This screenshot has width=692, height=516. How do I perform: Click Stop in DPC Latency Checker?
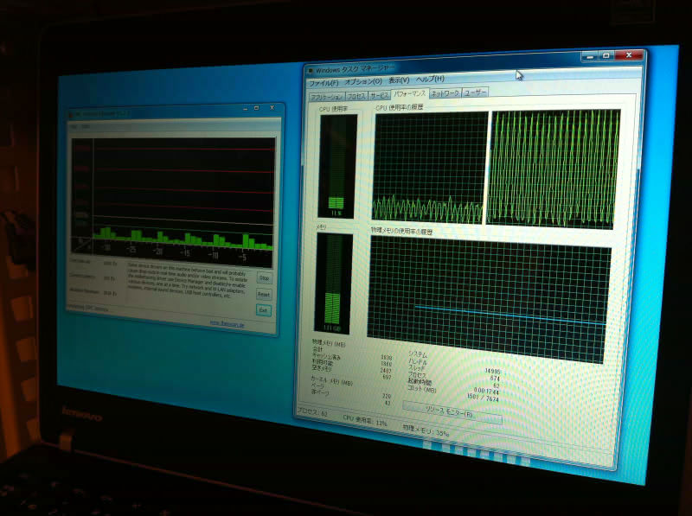coord(265,278)
